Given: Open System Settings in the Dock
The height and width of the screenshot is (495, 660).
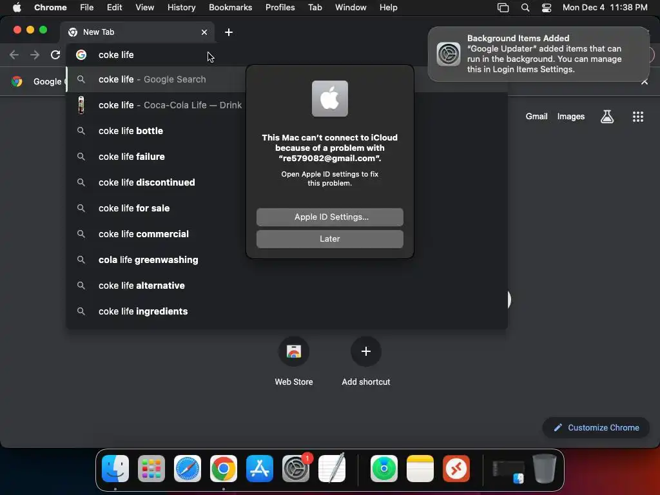Looking at the screenshot, I should 296,469.
